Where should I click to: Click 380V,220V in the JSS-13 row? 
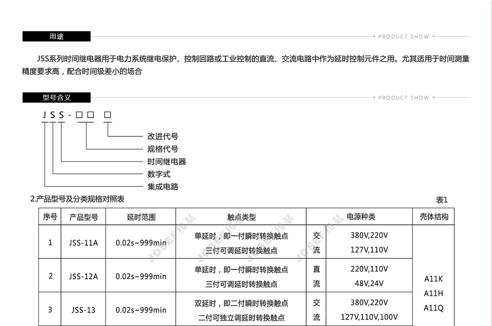[369, 303]
